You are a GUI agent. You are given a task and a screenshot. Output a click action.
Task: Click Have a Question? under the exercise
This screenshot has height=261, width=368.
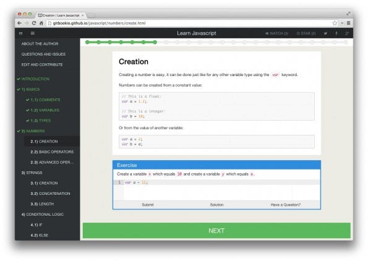point(285,205)
